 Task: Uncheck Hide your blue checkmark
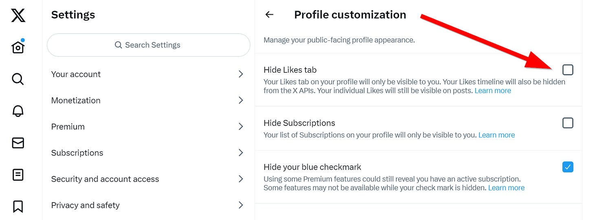pyautogui.click(x=568, y=167)
